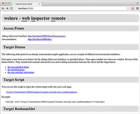Click the weinre - web inspector remote title
140x114 pixels.
[35, 18]
